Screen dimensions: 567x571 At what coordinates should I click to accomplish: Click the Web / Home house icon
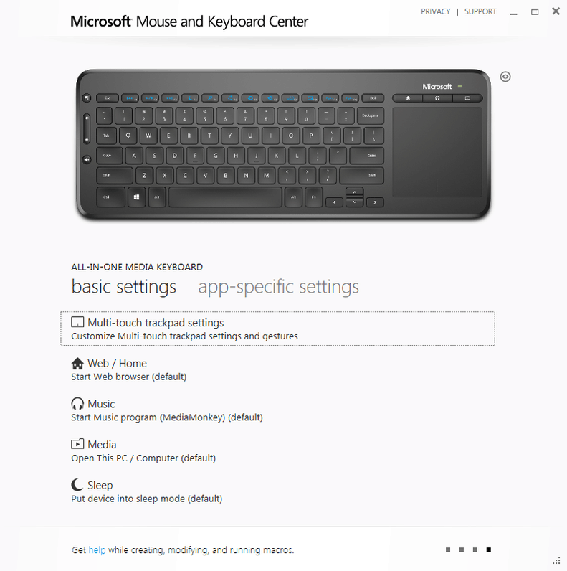(x=77, y=364)
